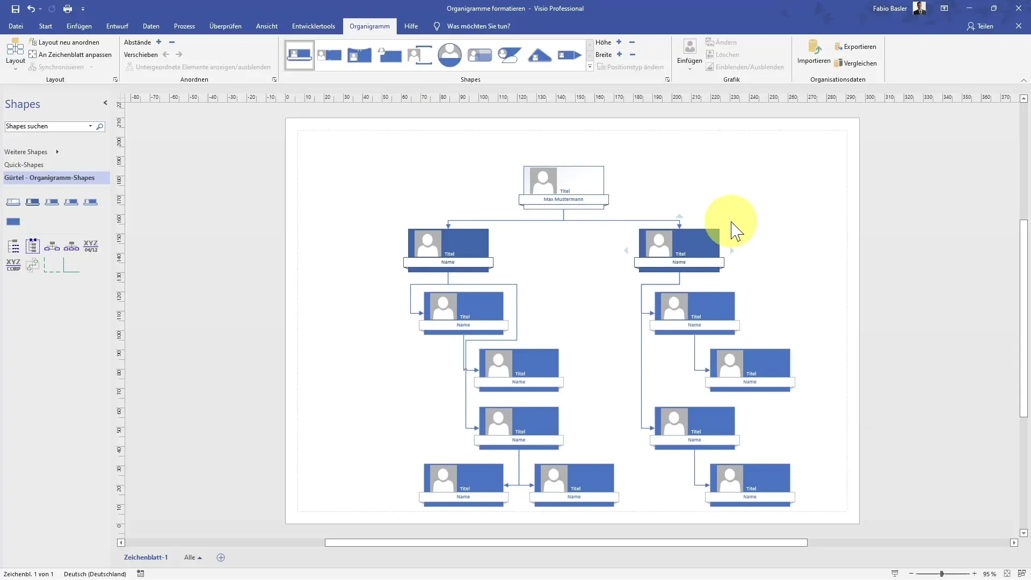Switch to the Prozess ribbon tab
The height and width of the screenshot is (580, 1031).
[184, 26]
